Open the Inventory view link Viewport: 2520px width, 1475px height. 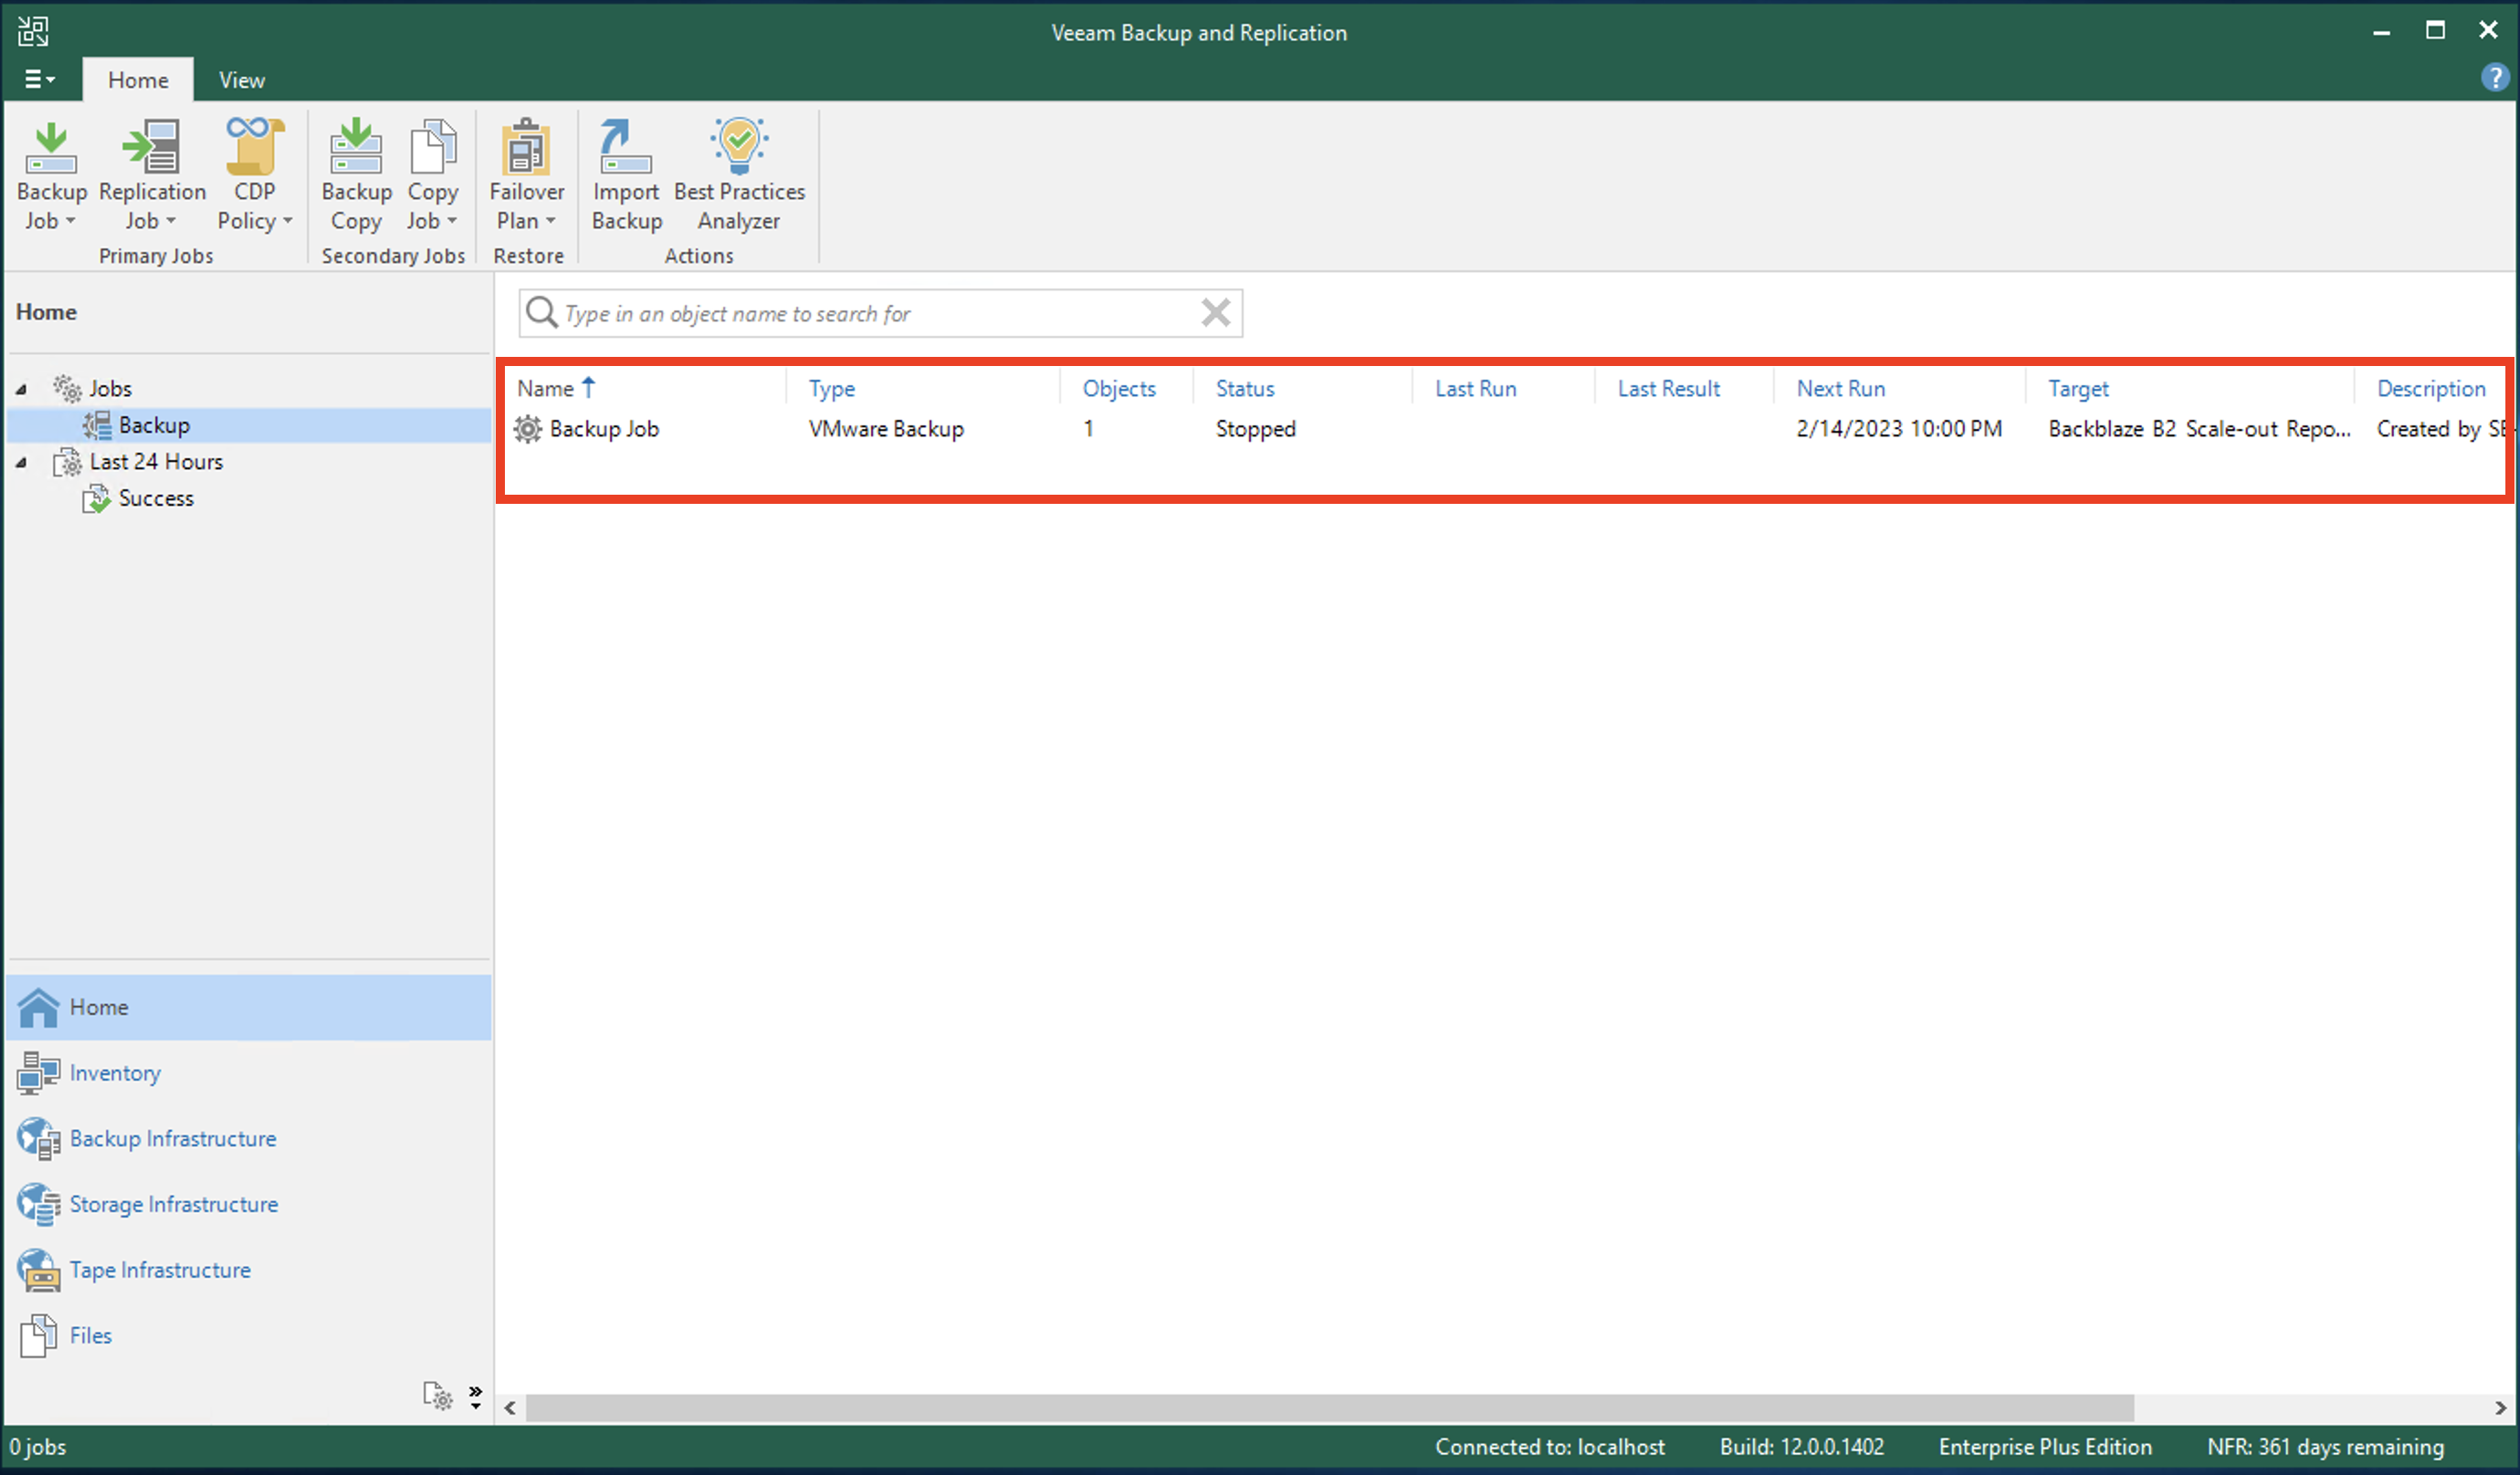[115, 1073]
